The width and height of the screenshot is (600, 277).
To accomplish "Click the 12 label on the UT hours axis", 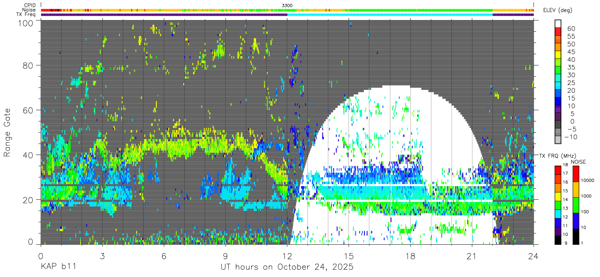I will (287, 256).
